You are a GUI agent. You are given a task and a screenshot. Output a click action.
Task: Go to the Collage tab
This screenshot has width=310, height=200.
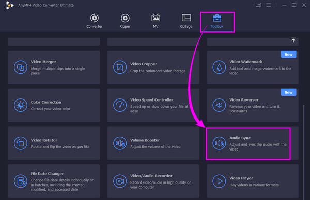(x=186, y=21)
